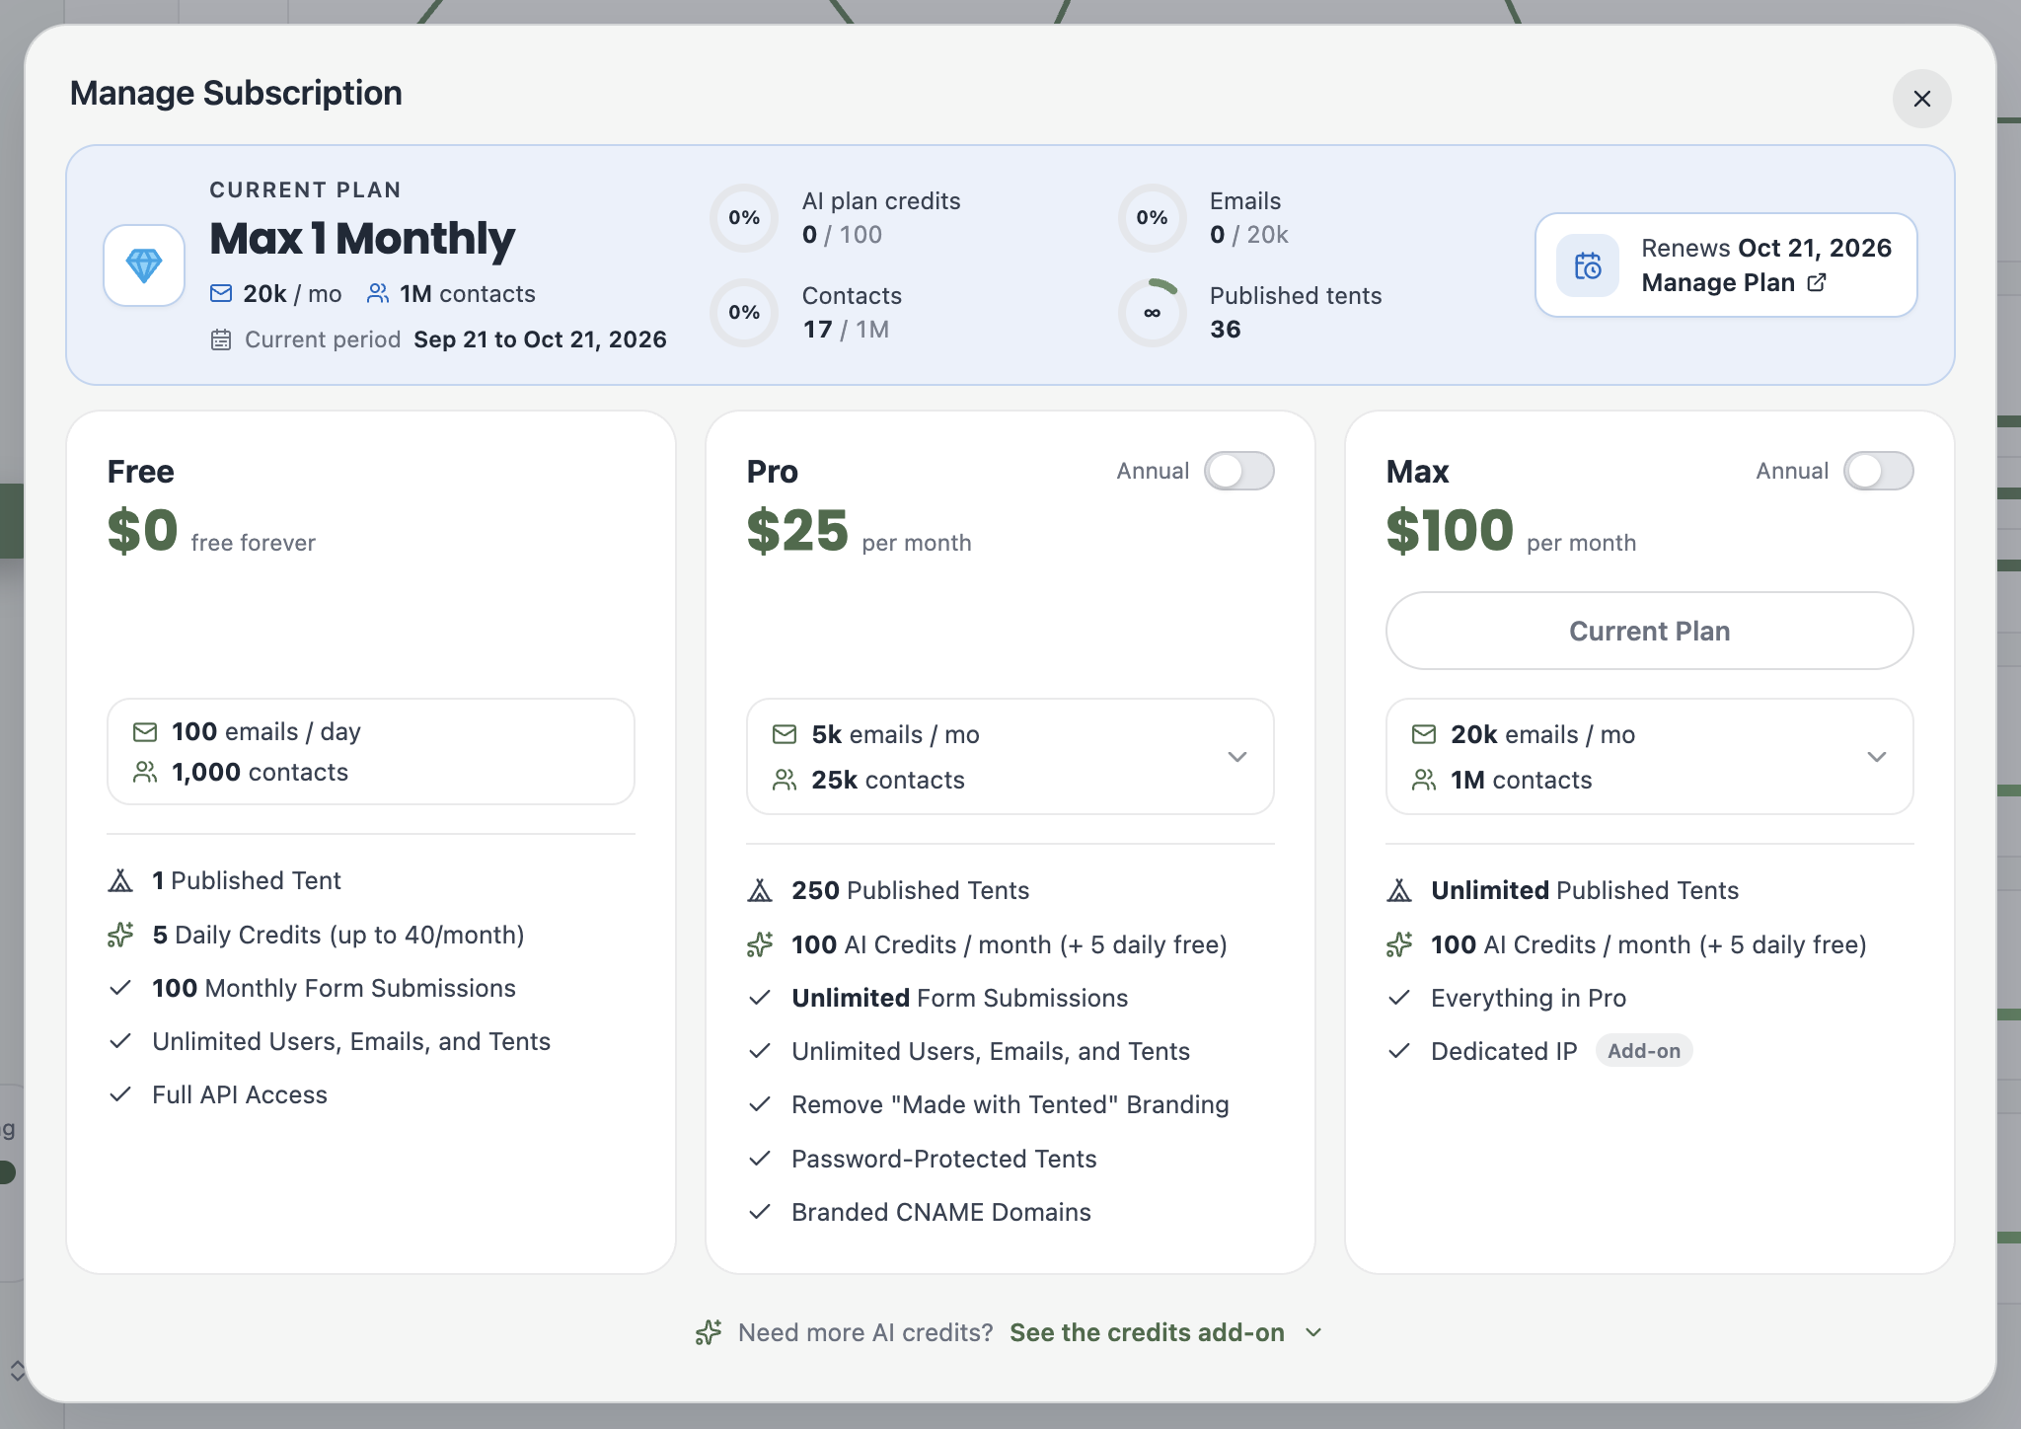
Task: Expand the credits add-on chevron
Action: click(x=1313, y=1332)
